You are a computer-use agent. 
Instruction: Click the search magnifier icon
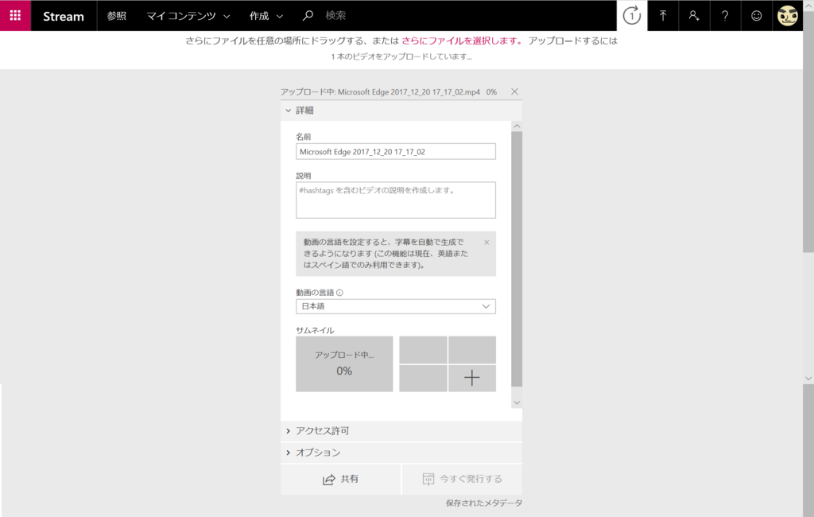click(x=308, y=16)
